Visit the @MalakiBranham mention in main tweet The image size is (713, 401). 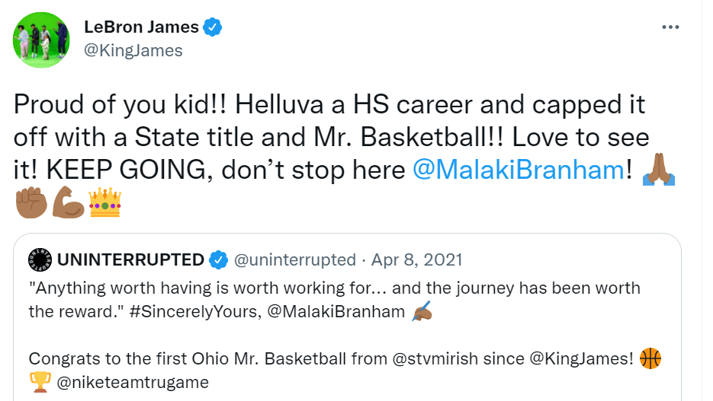click(x=518, y=170)
